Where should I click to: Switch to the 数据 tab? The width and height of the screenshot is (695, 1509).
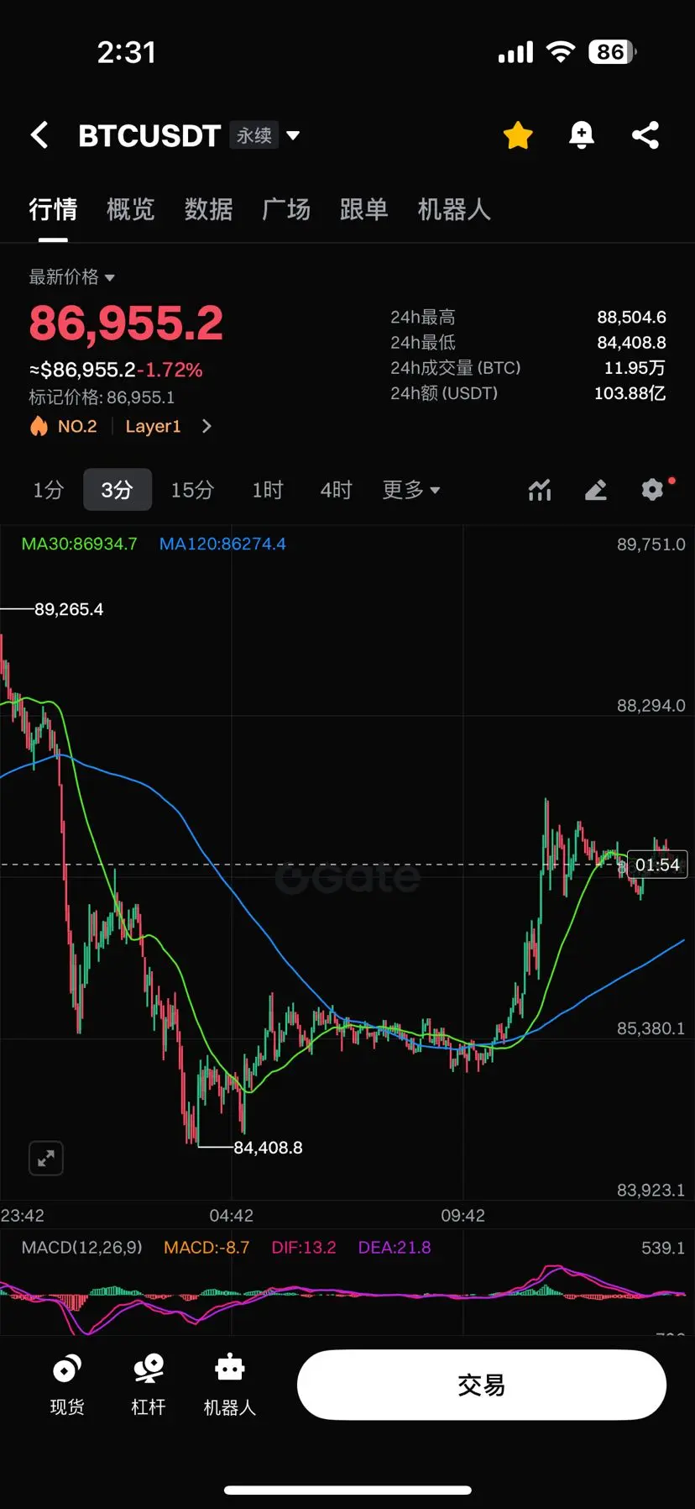pyautogui.click(x=209, y=209)
